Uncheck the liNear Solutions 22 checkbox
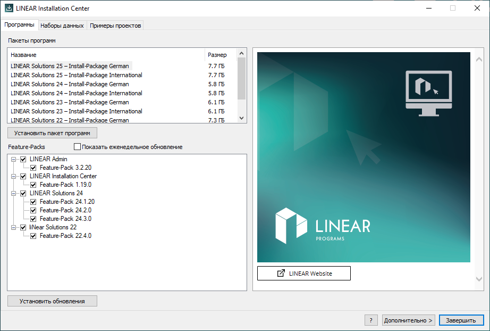 [23, 227]
